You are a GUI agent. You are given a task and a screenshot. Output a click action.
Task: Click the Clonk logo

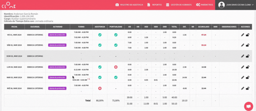pyautogui.click(x=10, y=5)
